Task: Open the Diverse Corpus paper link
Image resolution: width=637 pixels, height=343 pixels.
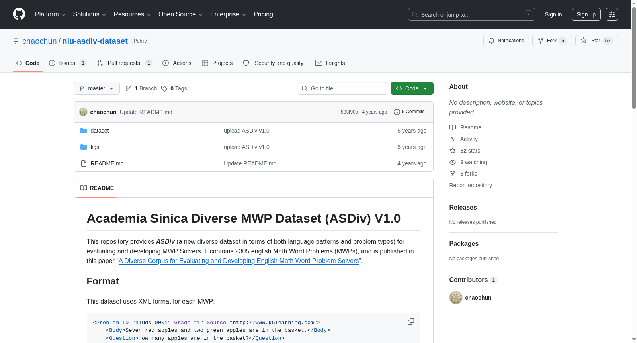Action: click(x=239, y=261)
